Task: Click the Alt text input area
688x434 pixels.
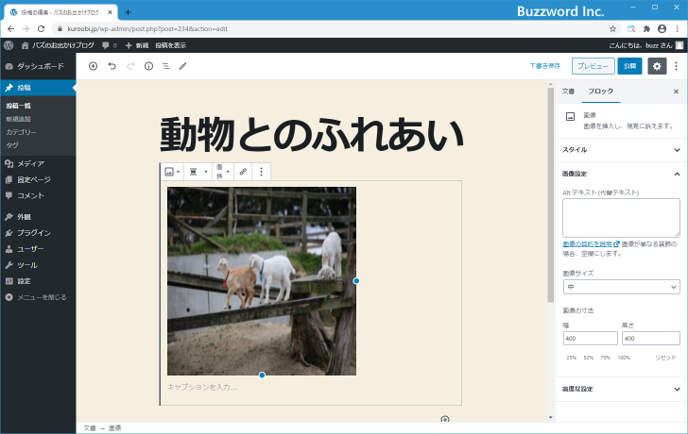Action: 621,218
